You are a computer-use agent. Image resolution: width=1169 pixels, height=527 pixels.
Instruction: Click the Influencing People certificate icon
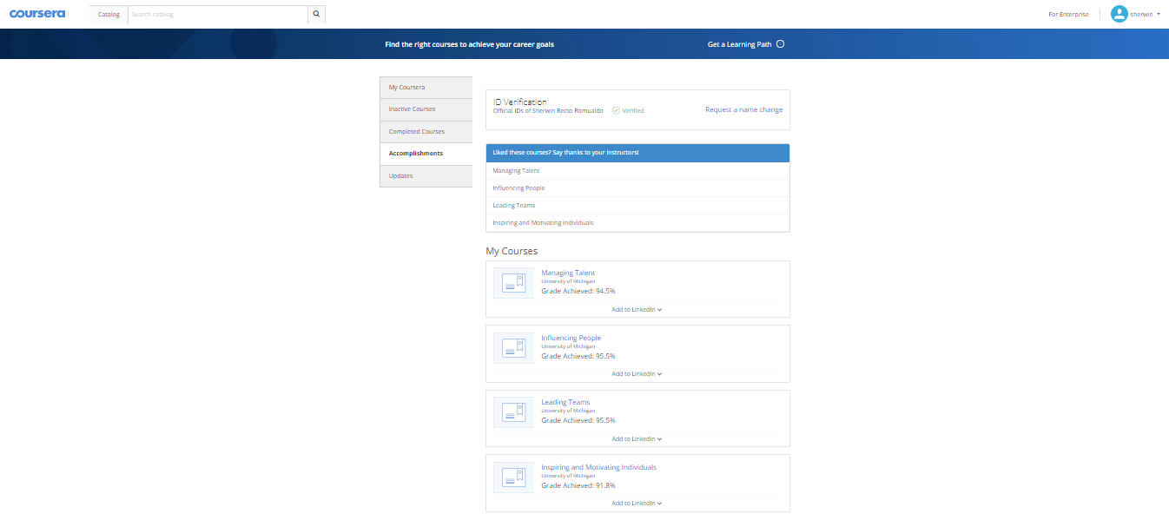pyautogui.click(x=513, y=348)
